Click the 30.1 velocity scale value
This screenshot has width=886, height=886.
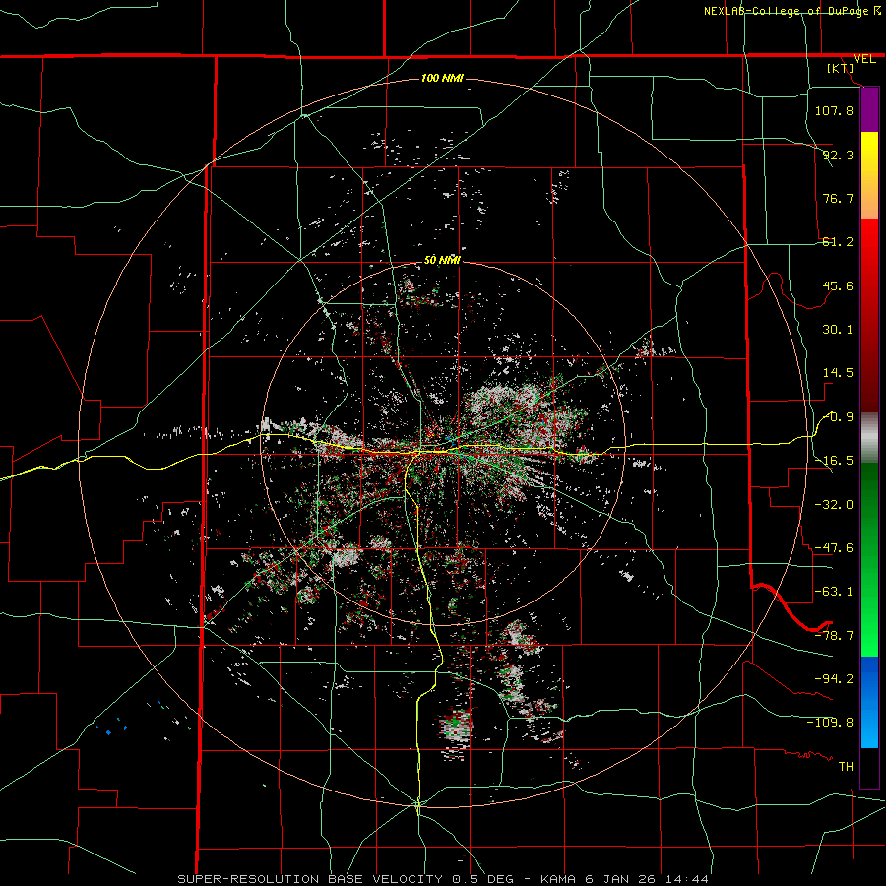(838, 330)
